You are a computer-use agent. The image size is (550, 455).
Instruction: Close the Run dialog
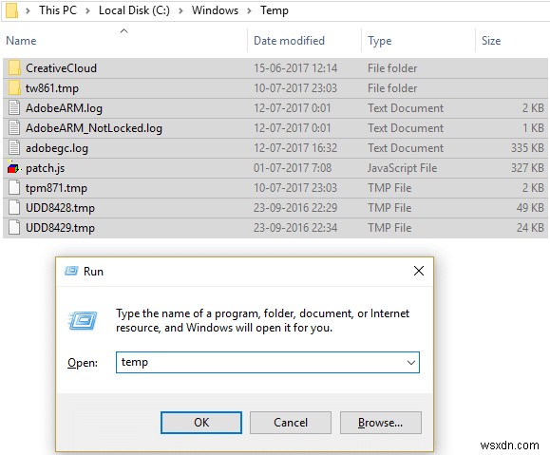point(419,271)
